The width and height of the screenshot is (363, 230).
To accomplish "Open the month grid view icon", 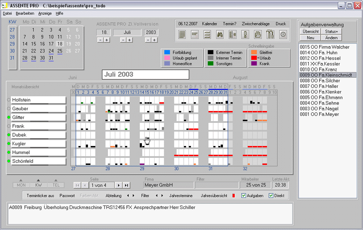I will [182, 35].
